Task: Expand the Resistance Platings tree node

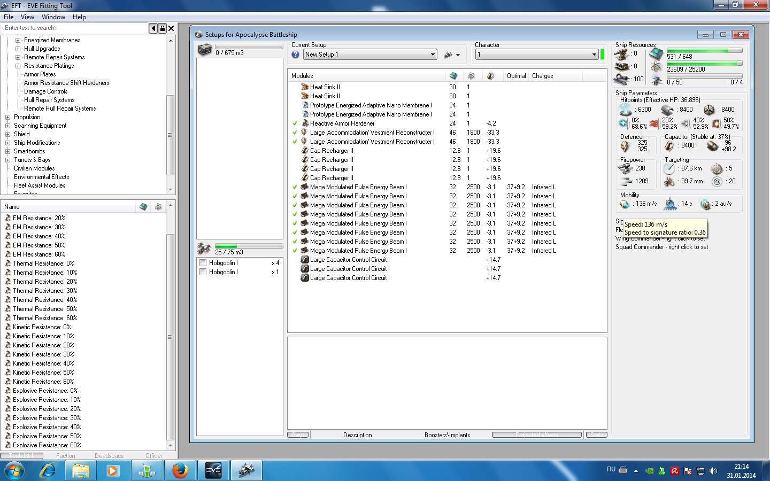Action: [18, 66]
